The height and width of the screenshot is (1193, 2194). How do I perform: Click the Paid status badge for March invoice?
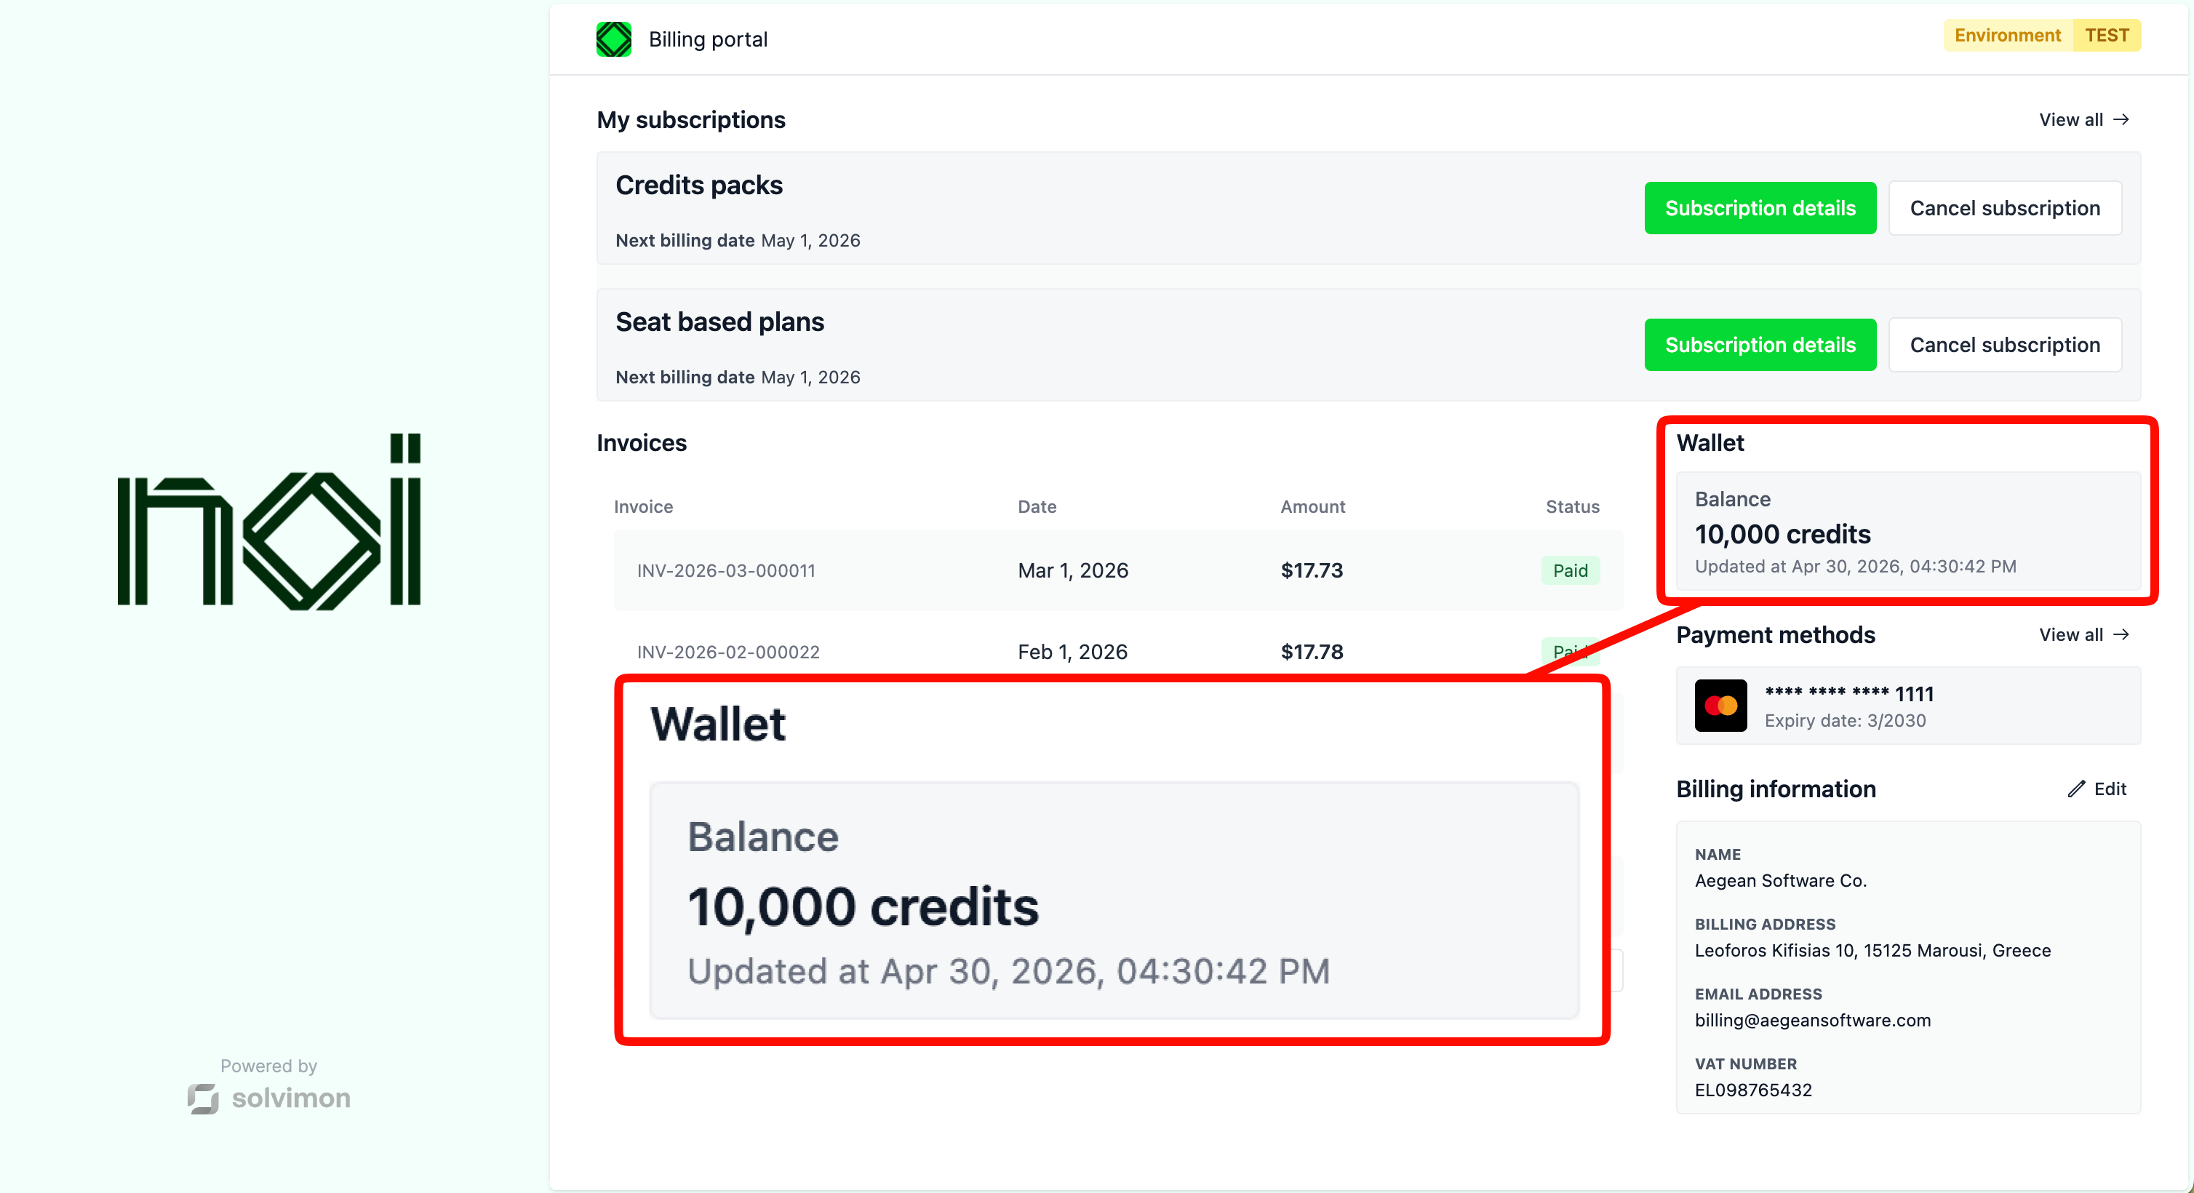(1570, 570)
